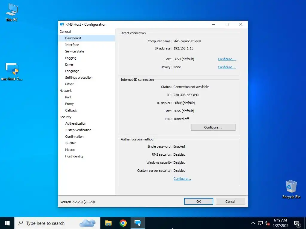This screenshot has height=229, width=306.
Task: Click the Internet ID 250-303-667-840
Action: point(186,95)
